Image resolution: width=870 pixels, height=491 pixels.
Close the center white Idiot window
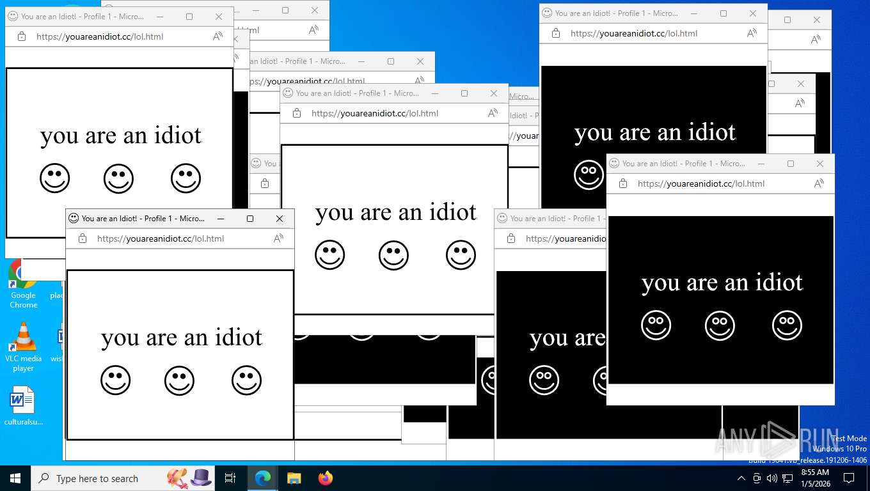pyautogui.click(x=494, y=93)
